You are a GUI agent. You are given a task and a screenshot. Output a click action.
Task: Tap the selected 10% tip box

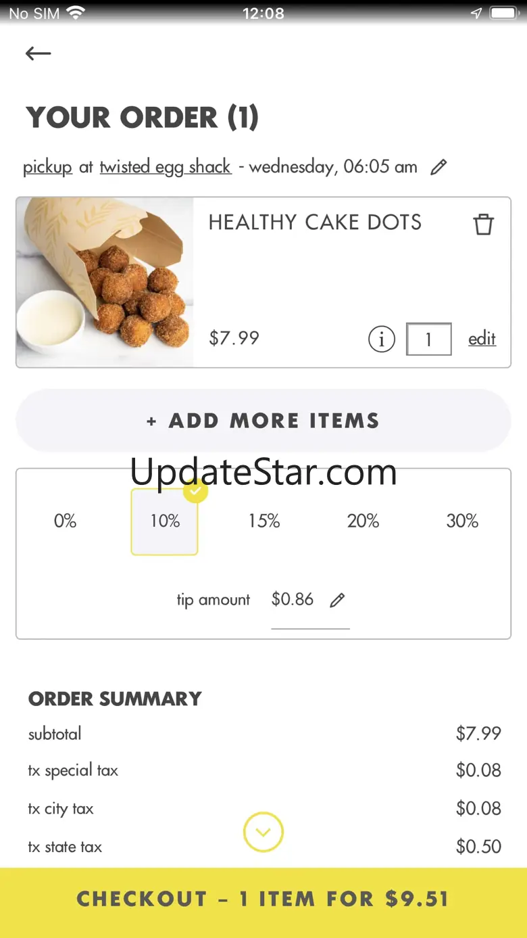point(164,521)
